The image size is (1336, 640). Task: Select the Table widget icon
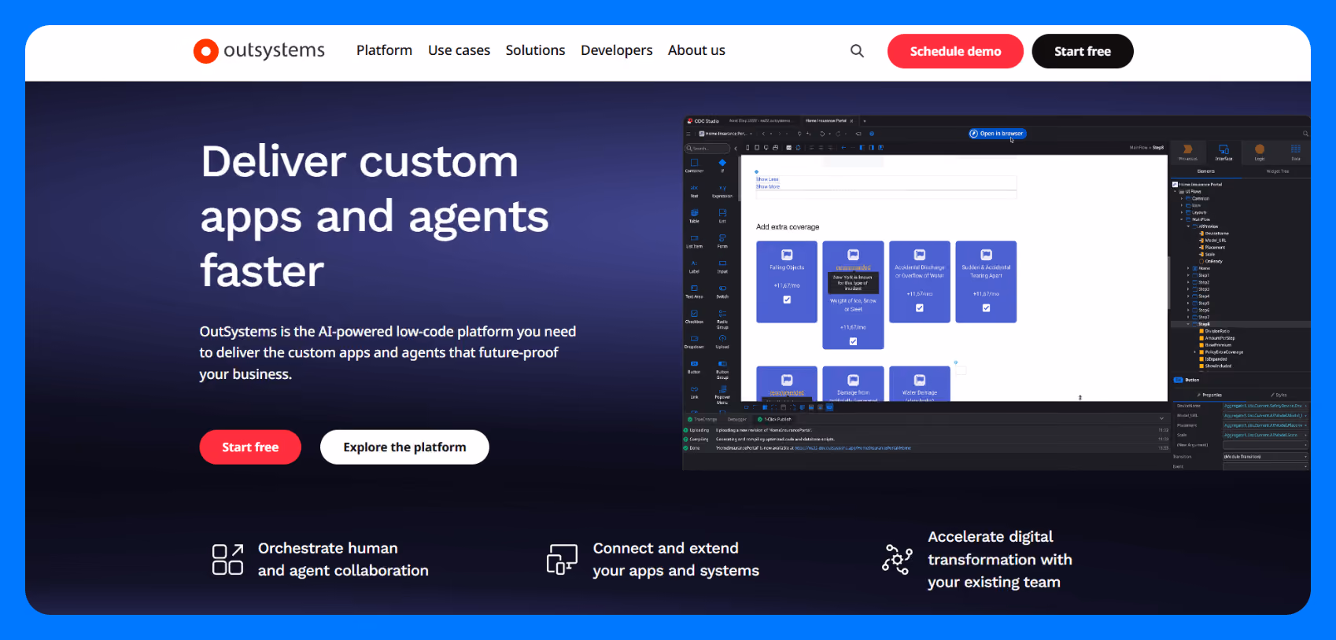pos(694,213)
